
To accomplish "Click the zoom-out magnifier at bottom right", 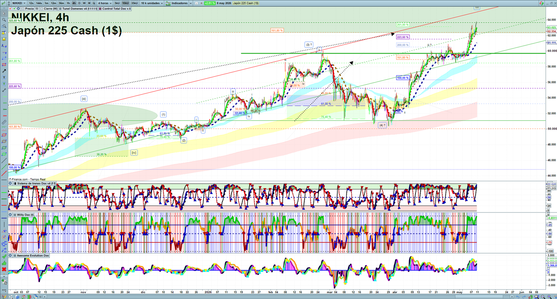I will (x=543, y=297).
